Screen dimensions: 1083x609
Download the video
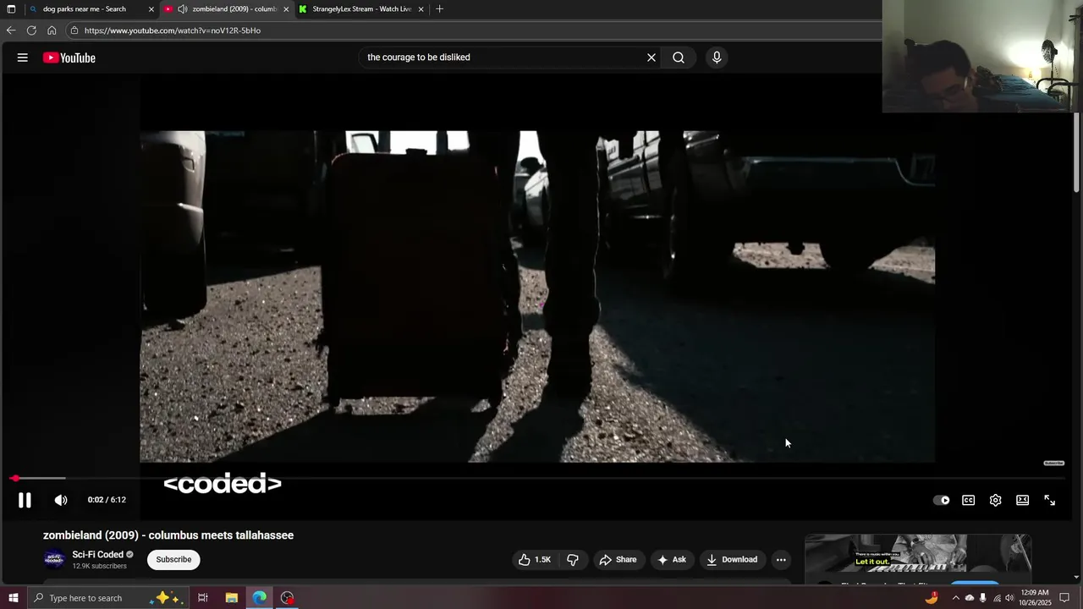coord(732,559)
